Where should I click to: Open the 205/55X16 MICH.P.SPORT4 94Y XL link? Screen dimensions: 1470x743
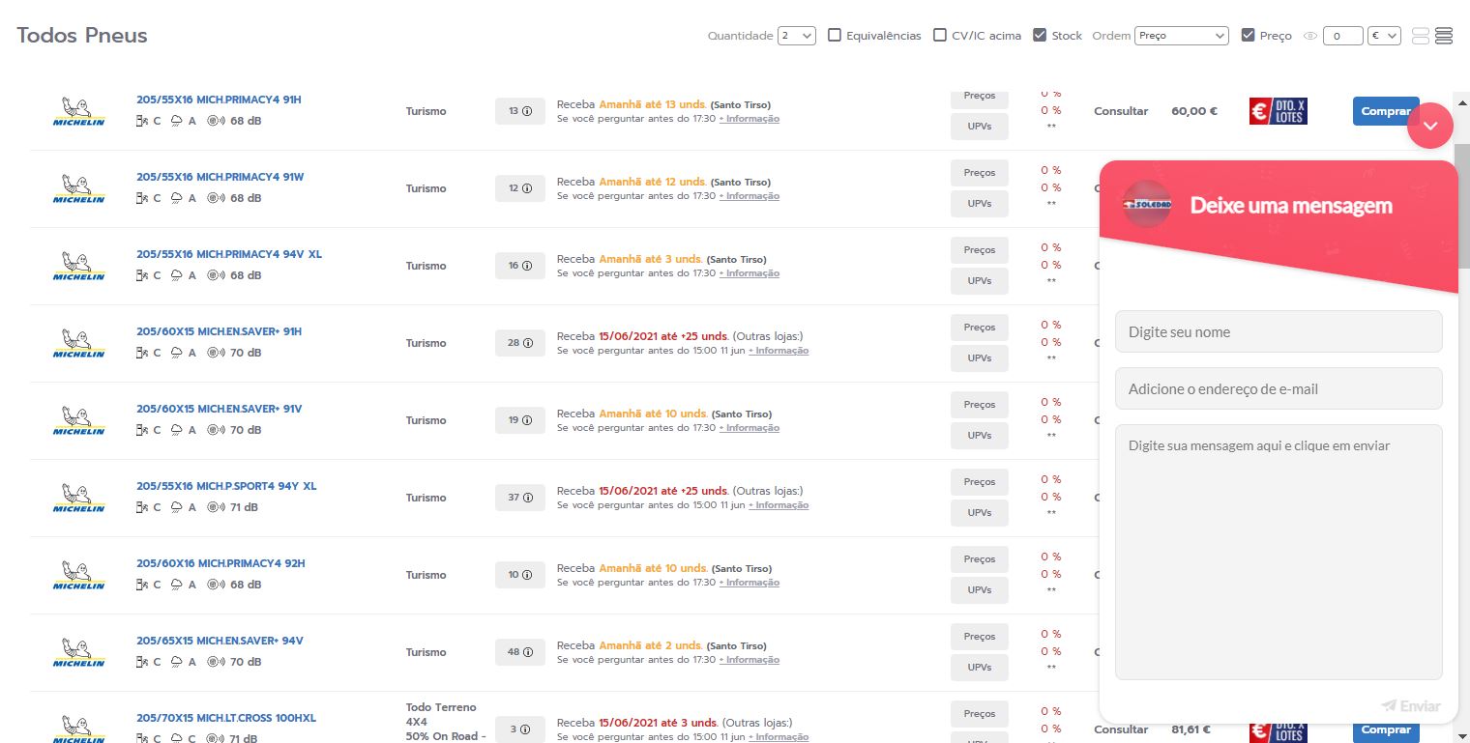point(226,486)
